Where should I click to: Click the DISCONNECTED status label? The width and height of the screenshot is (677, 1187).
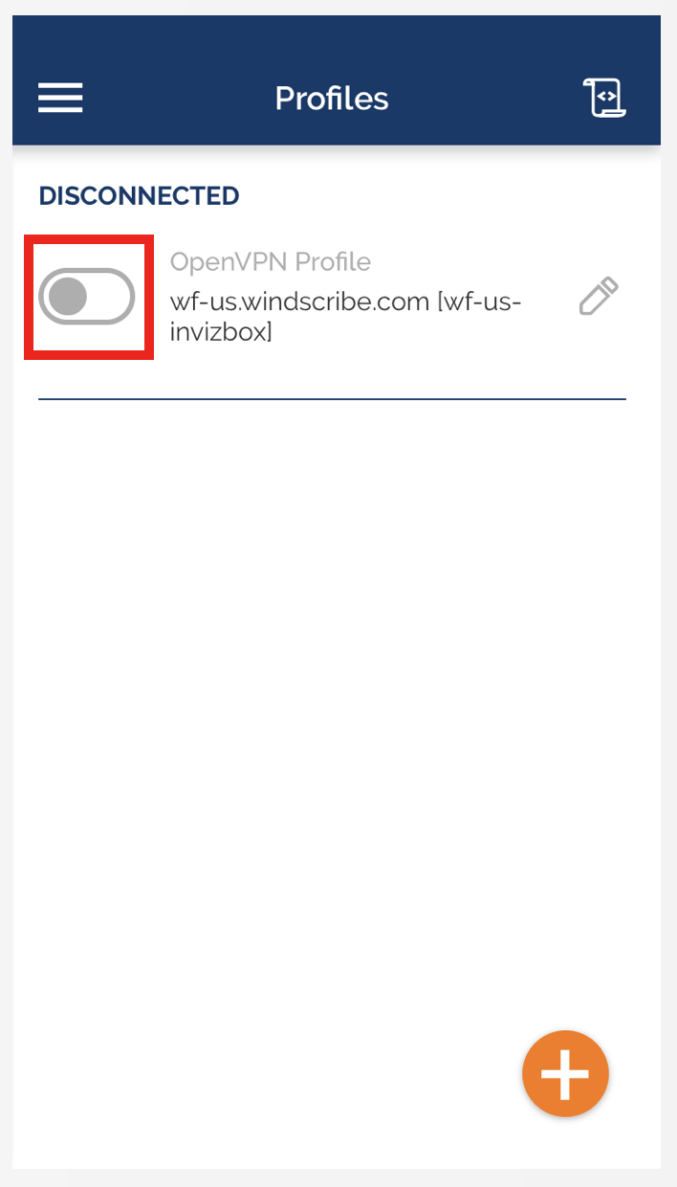[139, 196]
